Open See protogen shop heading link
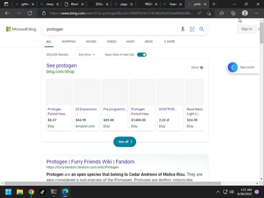The width and height of the screenshot is (264, 198). coord(61,65)
